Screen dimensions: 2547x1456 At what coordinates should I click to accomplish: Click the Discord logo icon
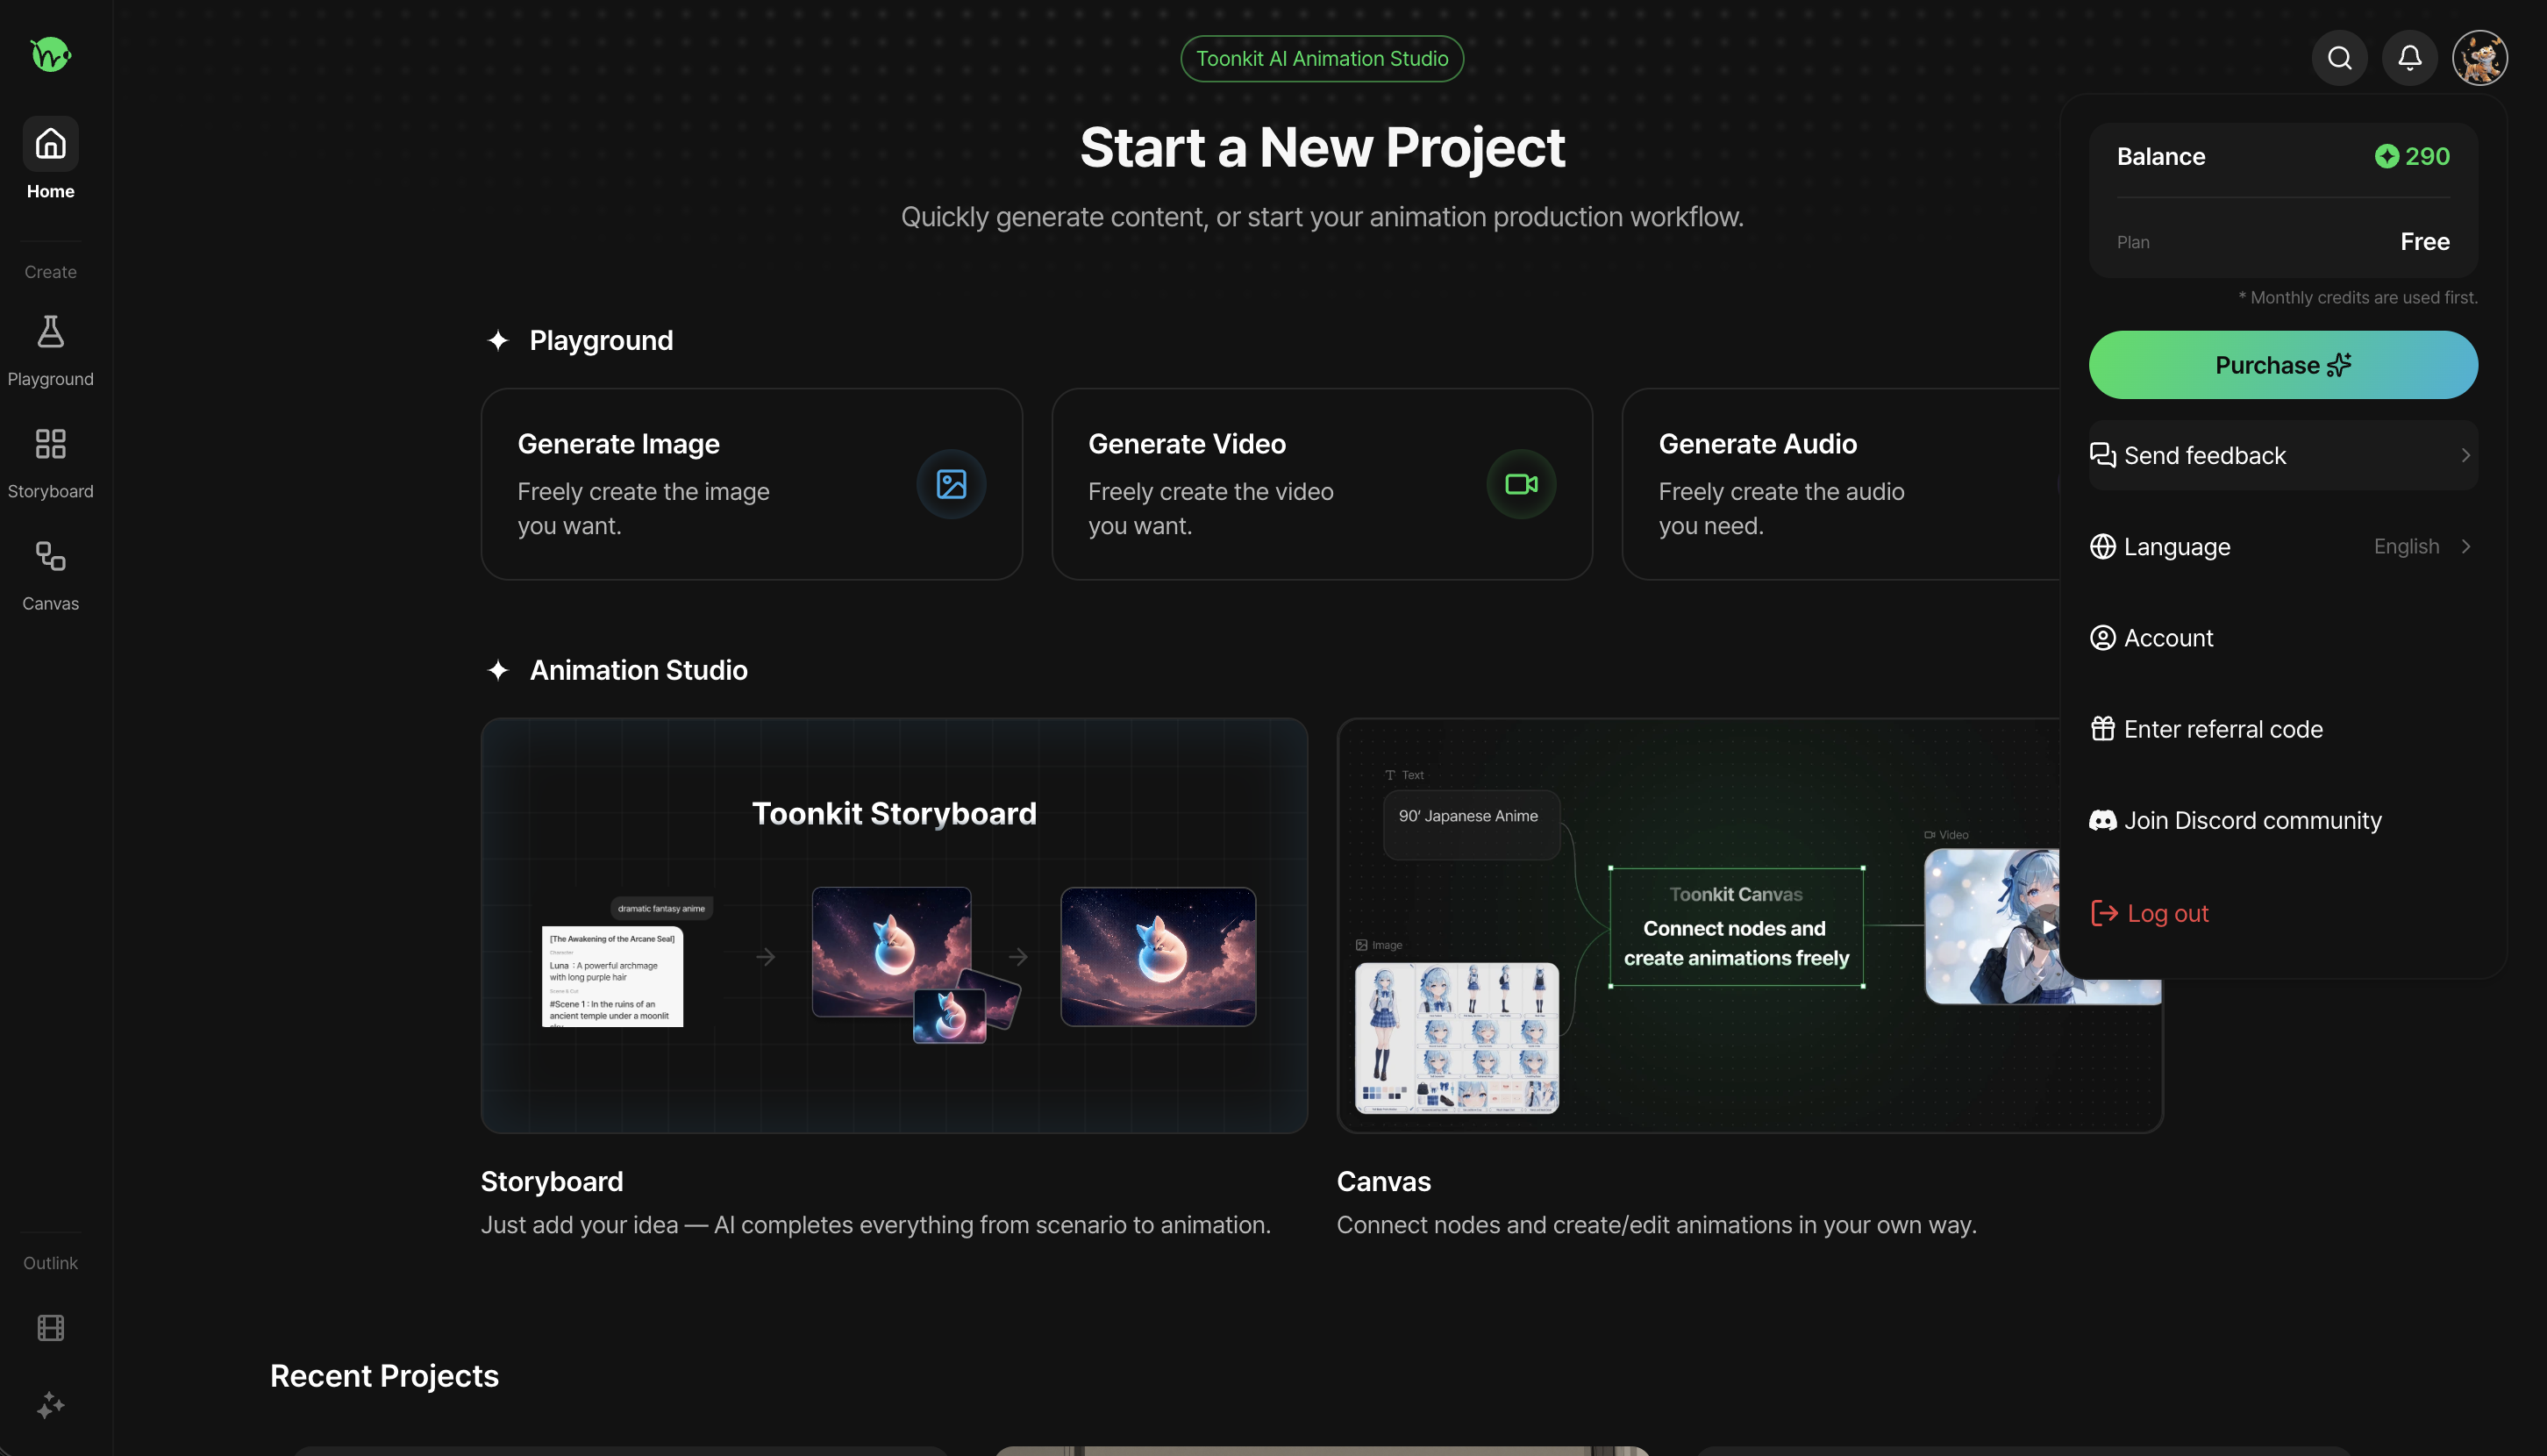click(x=2102, y=820)
